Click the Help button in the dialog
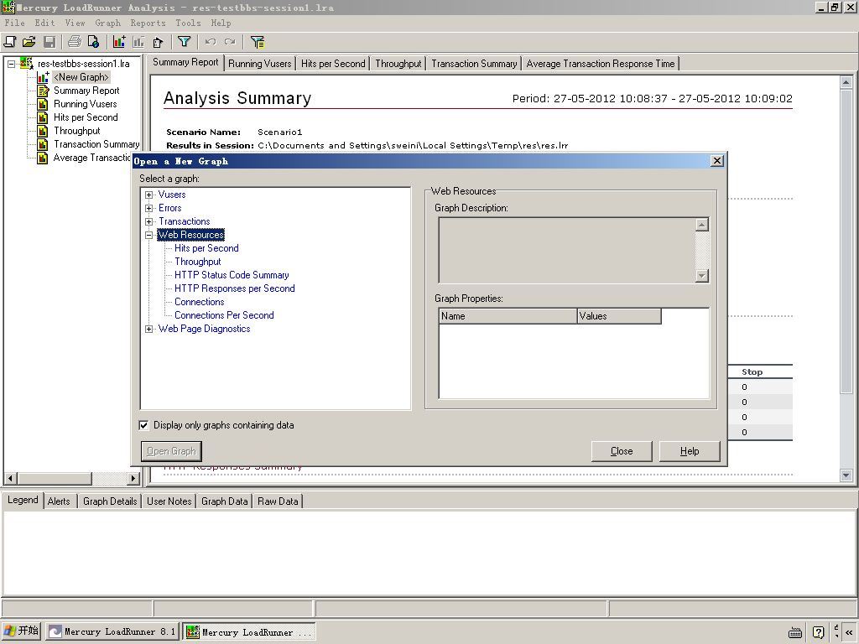This screenshot has width=859, height=644. pyautogui.click(x=690, y=451)
